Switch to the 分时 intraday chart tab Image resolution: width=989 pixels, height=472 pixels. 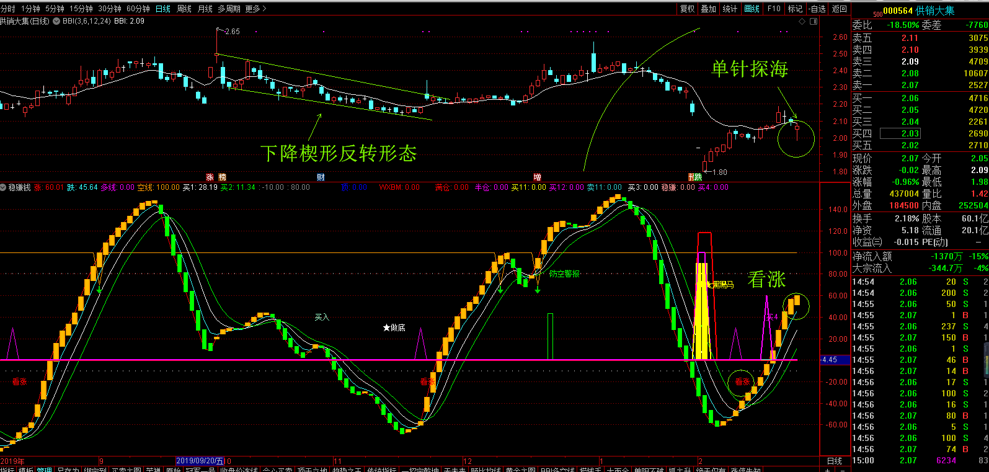[7, 9]
